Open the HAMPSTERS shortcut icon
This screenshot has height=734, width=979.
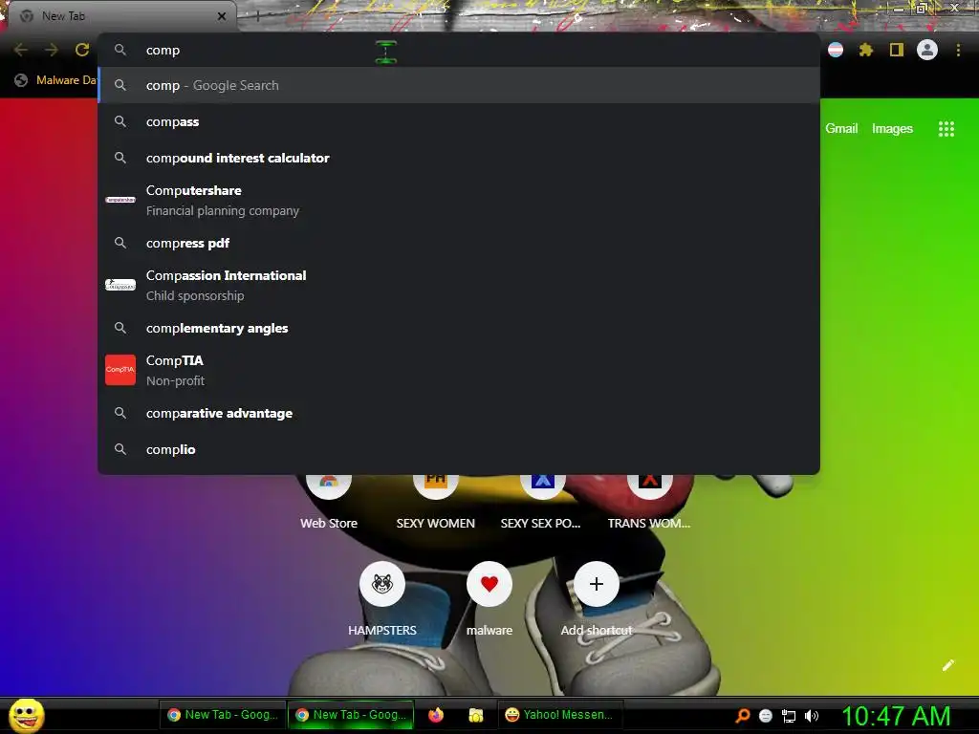pos(382,584)
